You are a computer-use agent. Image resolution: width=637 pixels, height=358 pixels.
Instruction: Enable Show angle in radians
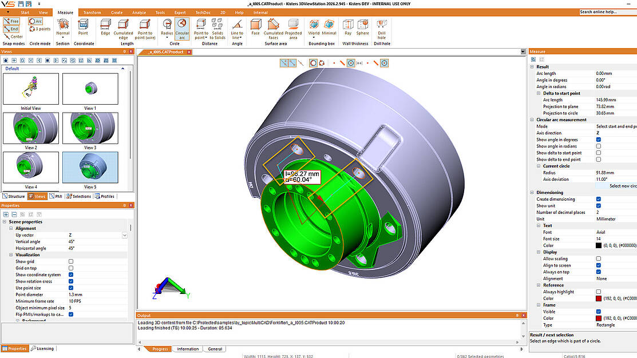coord(599,146)
